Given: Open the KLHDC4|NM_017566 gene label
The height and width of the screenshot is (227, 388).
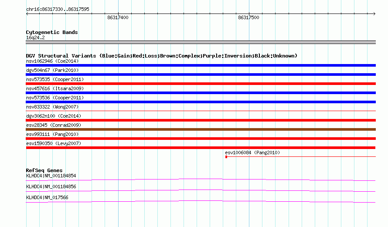Looking at the screenshot, I should [x=47, y=197].
